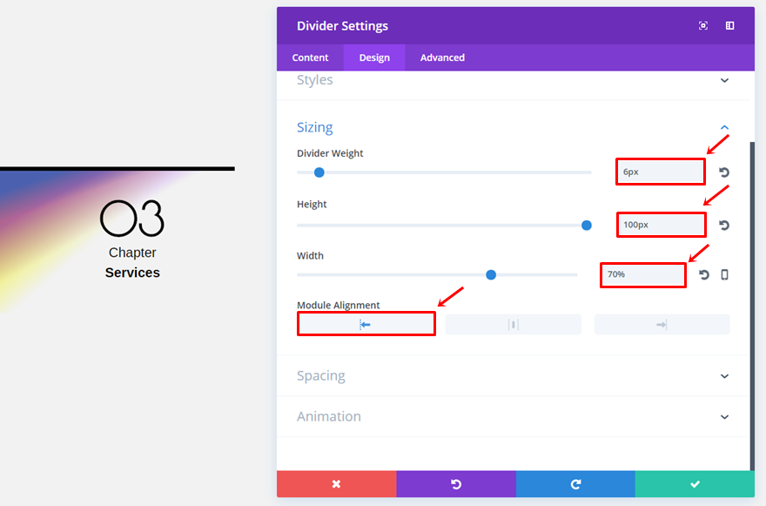Discard changes with the red X button
This screenshot has height=506, width=766.
337,484
